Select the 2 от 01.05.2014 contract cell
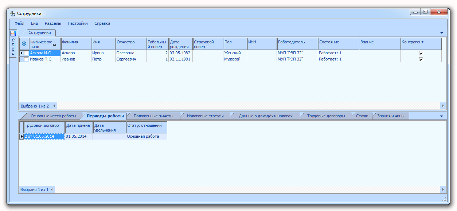457x211 pixels. pyautogui.click(x=44, y=137)
